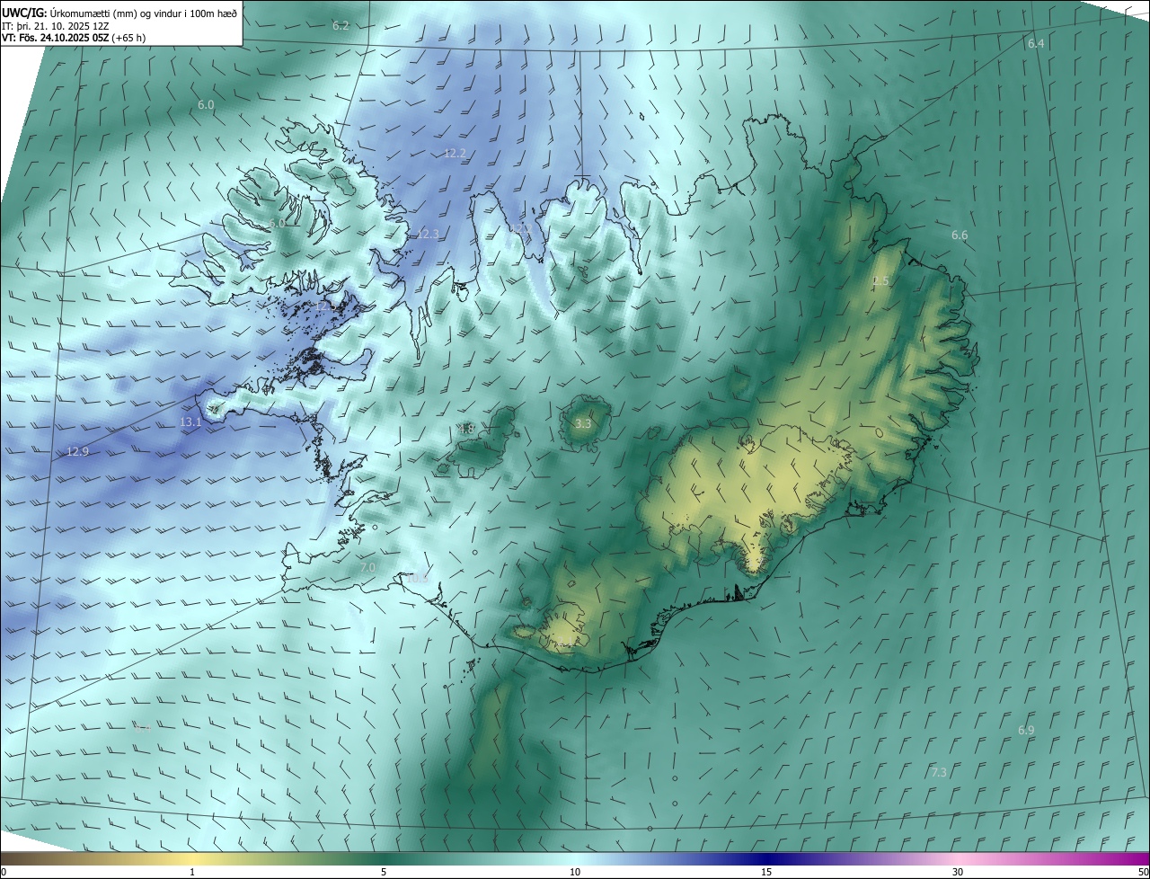The image size is (1150, 879).
Task: Click the 12.5 value label over the bay
Action: point(325,306)
